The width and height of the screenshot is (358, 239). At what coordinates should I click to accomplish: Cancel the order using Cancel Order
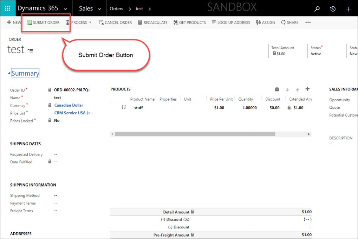[115, 22]
